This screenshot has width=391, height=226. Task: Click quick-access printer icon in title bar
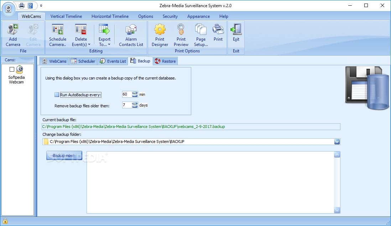click(22, 5)
